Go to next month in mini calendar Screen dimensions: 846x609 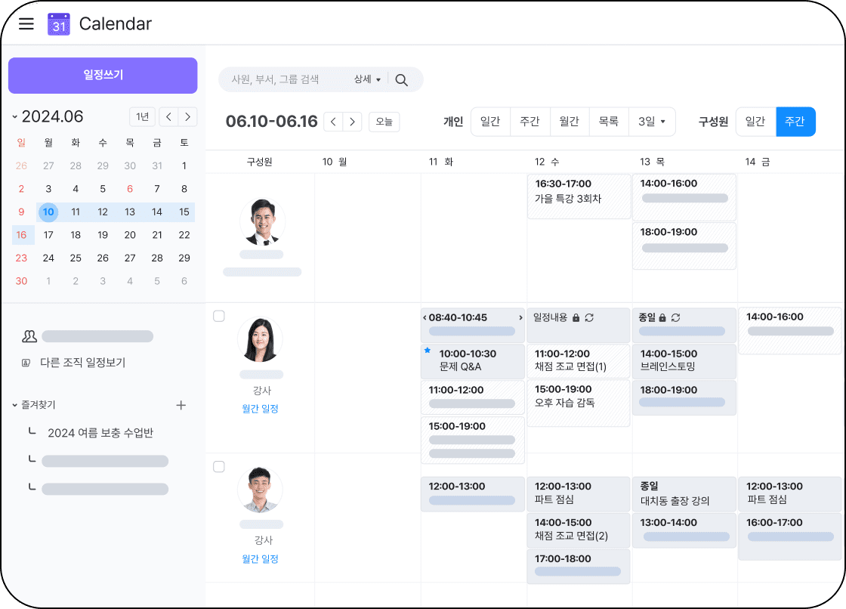[188, 116]
